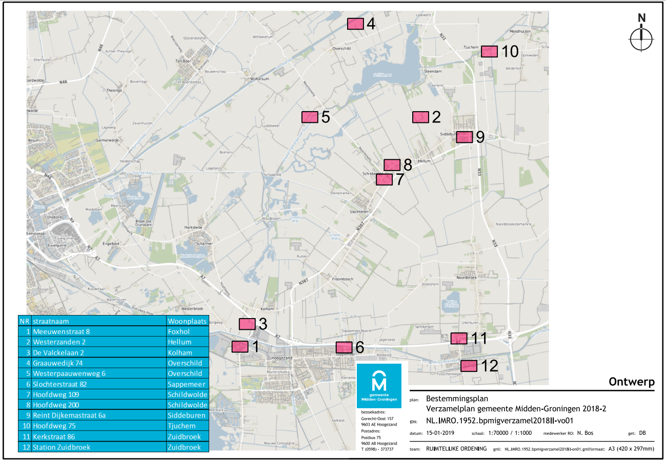This screenshot has width=666, height=462.
Task: Click the pink location marker numbered 2
Action: pyautogui.click(x=420, y=117)
